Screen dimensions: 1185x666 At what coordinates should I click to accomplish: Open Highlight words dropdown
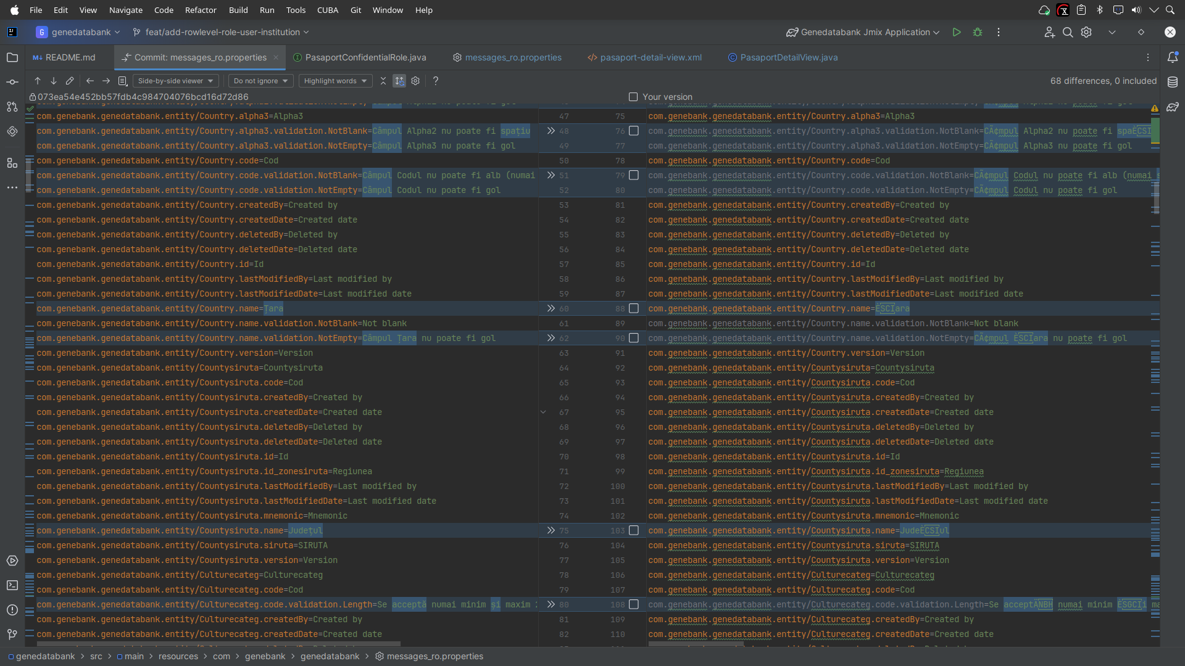pyautogui.click(x=335, y=81)
